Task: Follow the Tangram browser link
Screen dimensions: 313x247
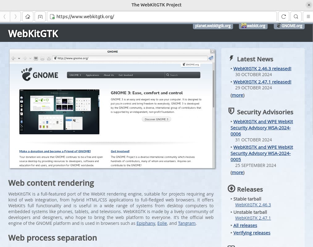Action: click(x=187, y=223)
